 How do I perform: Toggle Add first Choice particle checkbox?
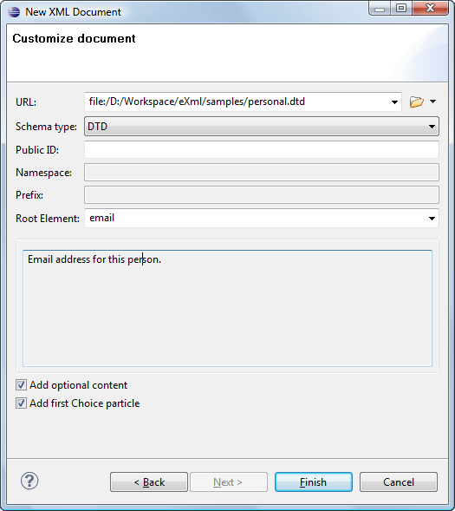click(21, 403)
